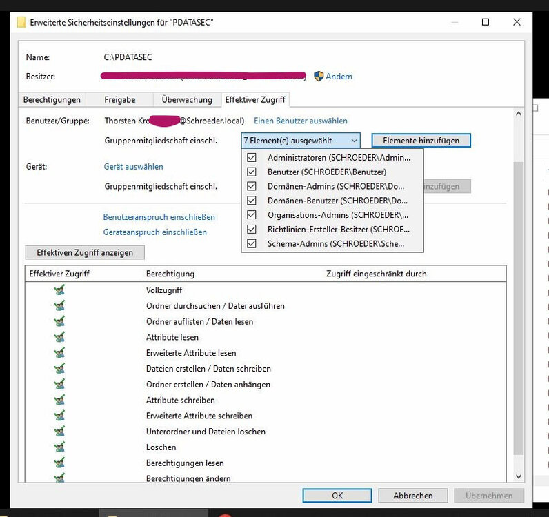
Task: Open the Überwachung tab
Action: coord(187,100)
